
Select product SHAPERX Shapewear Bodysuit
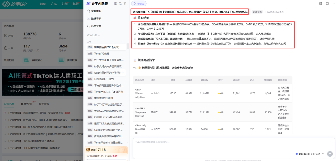(141, 112)
